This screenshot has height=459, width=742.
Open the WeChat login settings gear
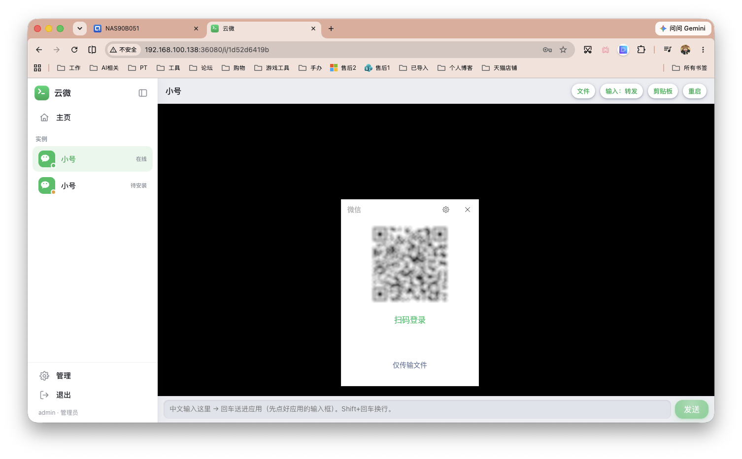[446, 210]
